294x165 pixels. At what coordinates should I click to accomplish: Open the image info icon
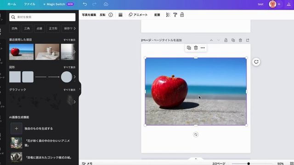[x=111, y=15]
